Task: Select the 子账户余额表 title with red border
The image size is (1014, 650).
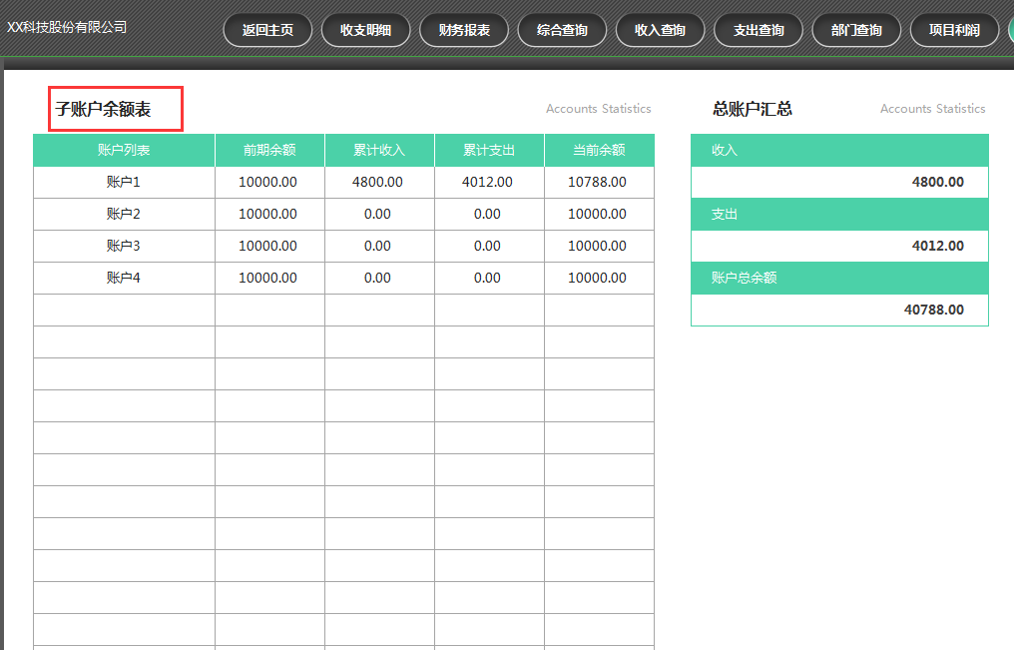Action: [113, 106]
